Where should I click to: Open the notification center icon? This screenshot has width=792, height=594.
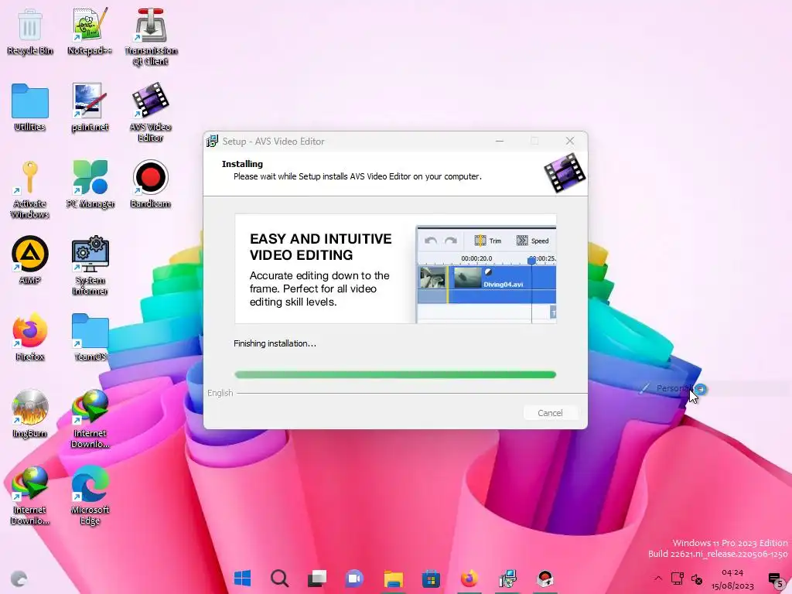coord(776,579)
